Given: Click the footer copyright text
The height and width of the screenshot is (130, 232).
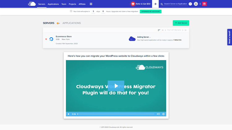Looking at the screenshot, I should point(116,127).
